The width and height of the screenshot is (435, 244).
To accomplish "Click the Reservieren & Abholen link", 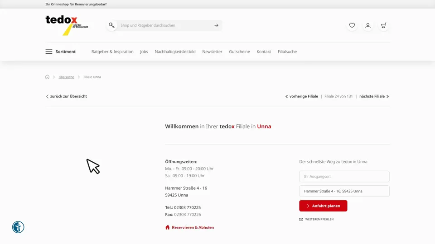I will pos(193,227).
